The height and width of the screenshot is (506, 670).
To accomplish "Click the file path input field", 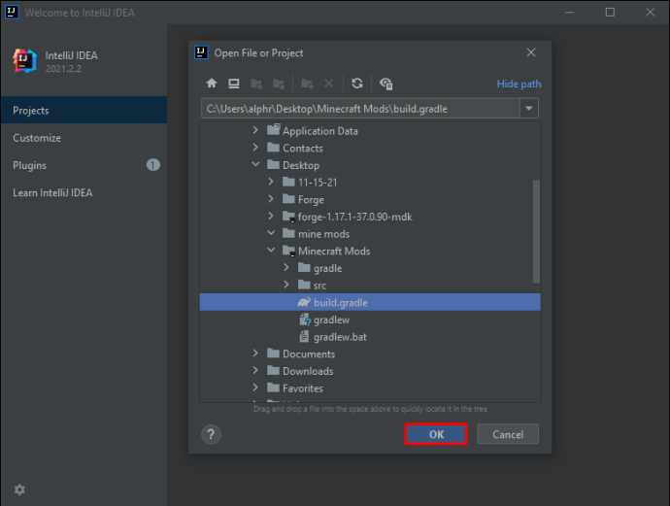I will (x=360, y=109).
